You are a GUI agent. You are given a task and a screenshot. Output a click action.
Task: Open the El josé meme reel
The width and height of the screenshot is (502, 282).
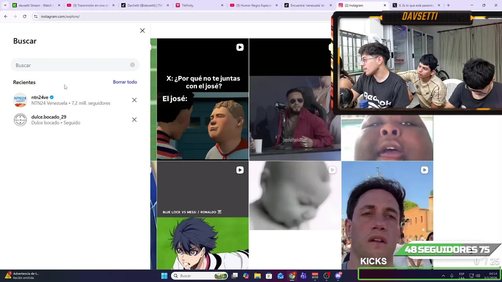coord(202,99)
